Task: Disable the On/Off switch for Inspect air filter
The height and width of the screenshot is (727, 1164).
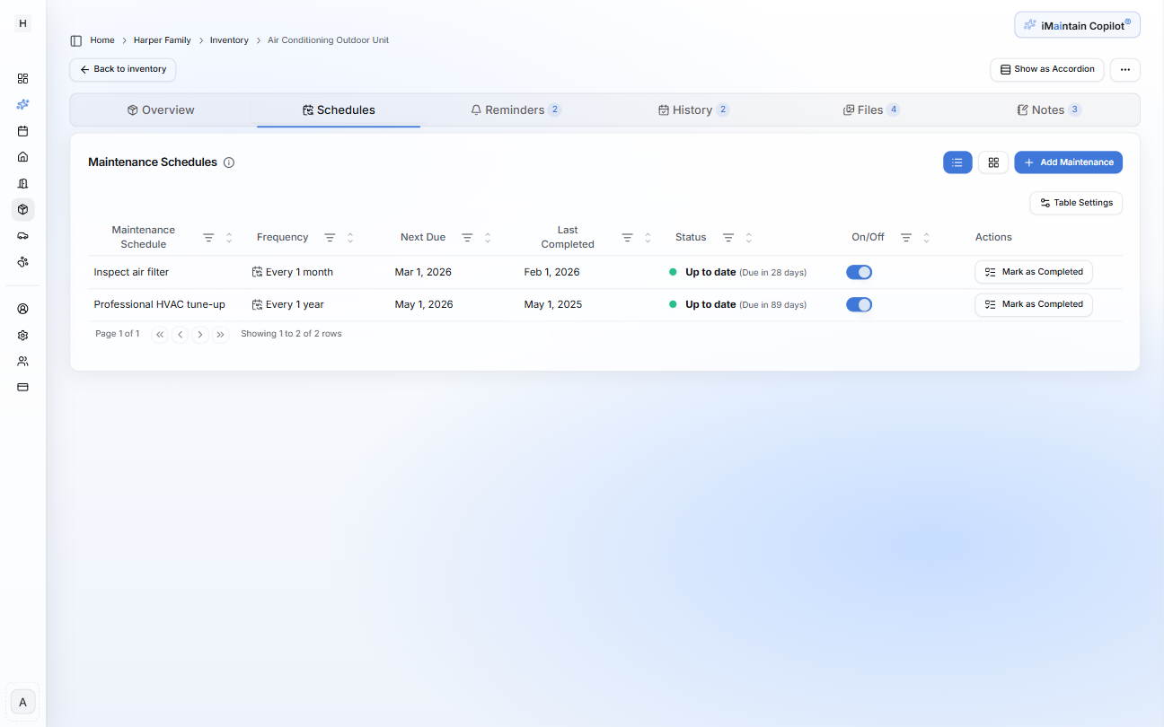Action: [x=859, y=271]
